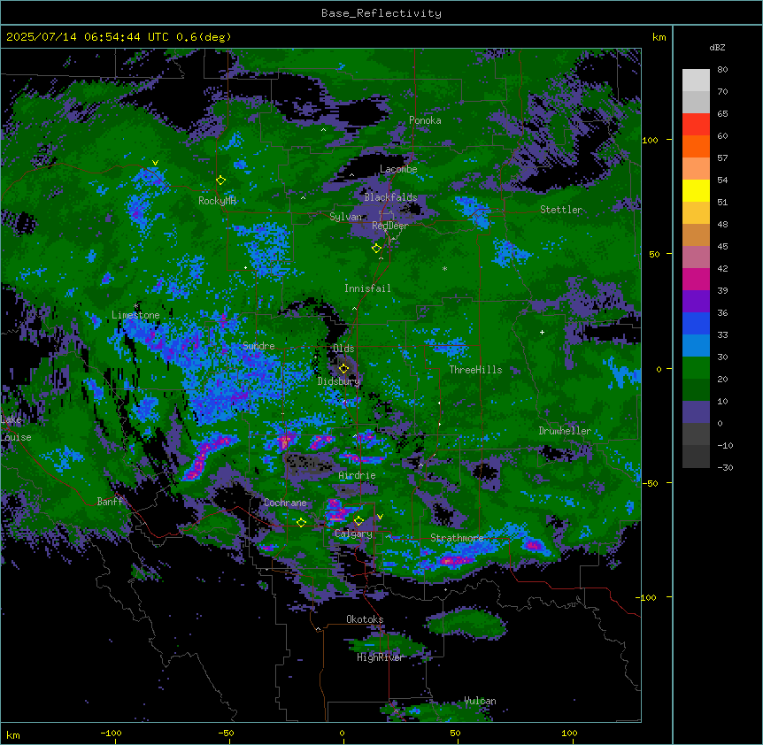Click the Limestone label
763x745 pixels.
(135, 315)
